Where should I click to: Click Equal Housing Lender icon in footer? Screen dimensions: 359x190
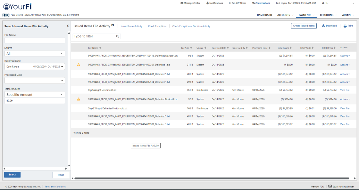click(x=330, y=186)
